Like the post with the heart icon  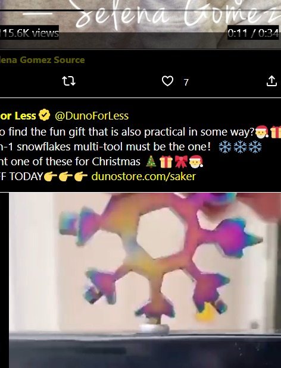(x=167, y=81)
